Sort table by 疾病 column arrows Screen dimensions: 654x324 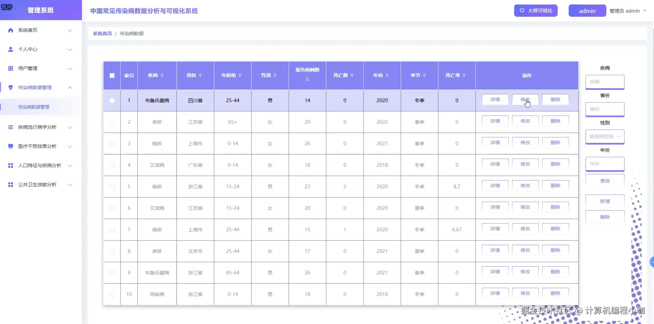click(x=162, y=75)
